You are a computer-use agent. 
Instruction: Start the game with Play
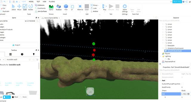click(104, 7)
